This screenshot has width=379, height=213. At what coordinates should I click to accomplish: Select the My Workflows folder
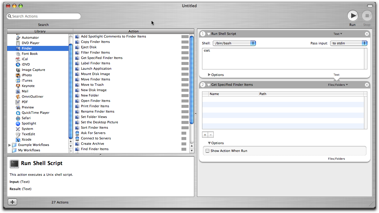pos(29,150)
